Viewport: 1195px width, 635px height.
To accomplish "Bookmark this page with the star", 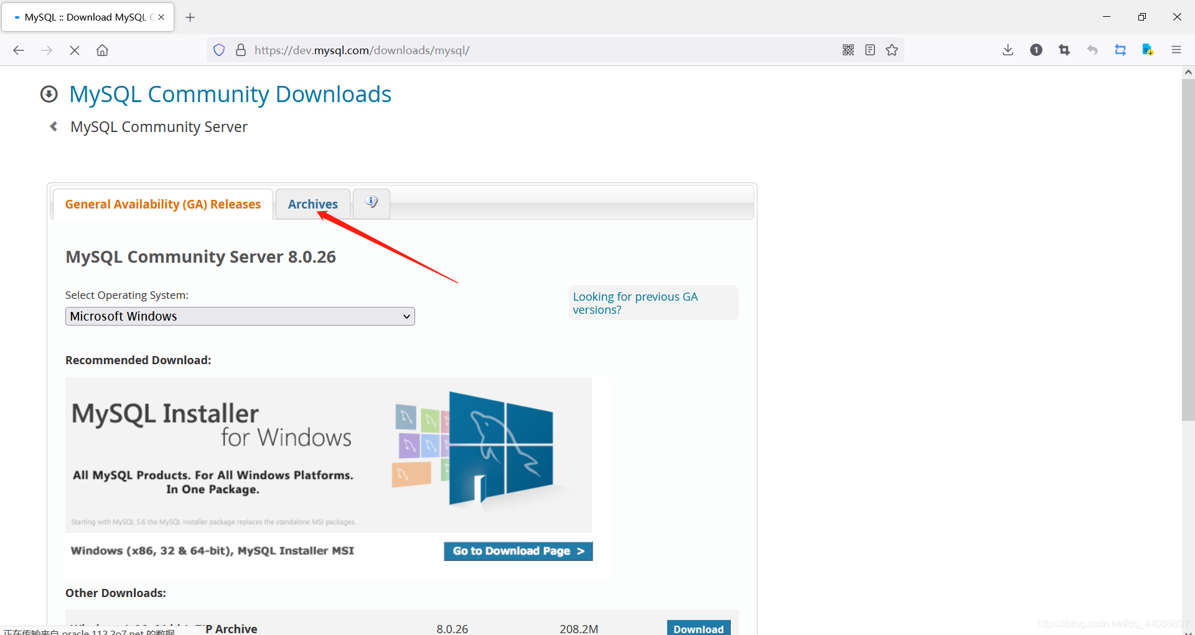I will [x=892, y=50].
